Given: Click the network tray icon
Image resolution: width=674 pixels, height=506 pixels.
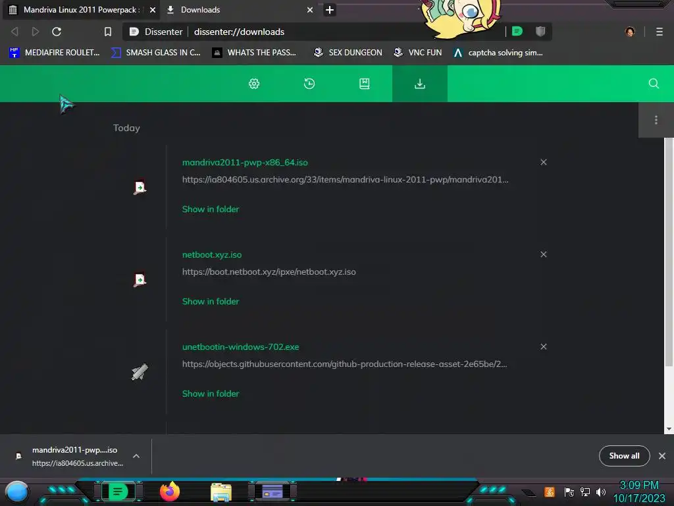Looking at the screenshot, I should pyautogui.click(x=584, y=492).
